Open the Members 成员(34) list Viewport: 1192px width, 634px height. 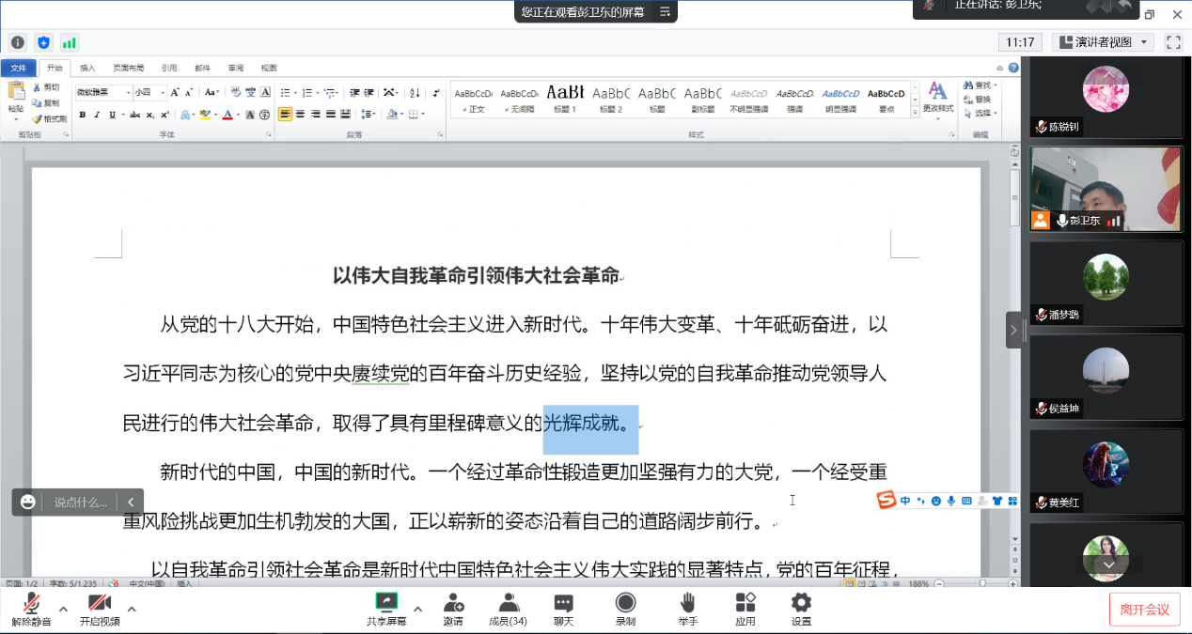click(508, 603)
